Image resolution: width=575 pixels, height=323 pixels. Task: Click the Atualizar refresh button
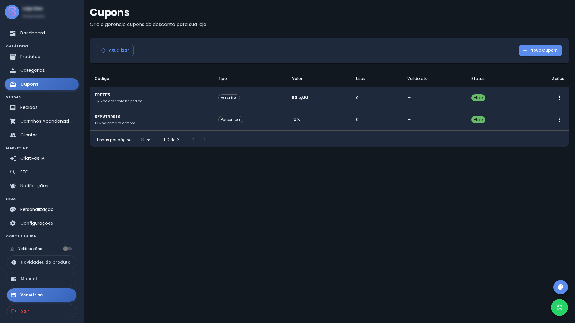click(115, 51)
